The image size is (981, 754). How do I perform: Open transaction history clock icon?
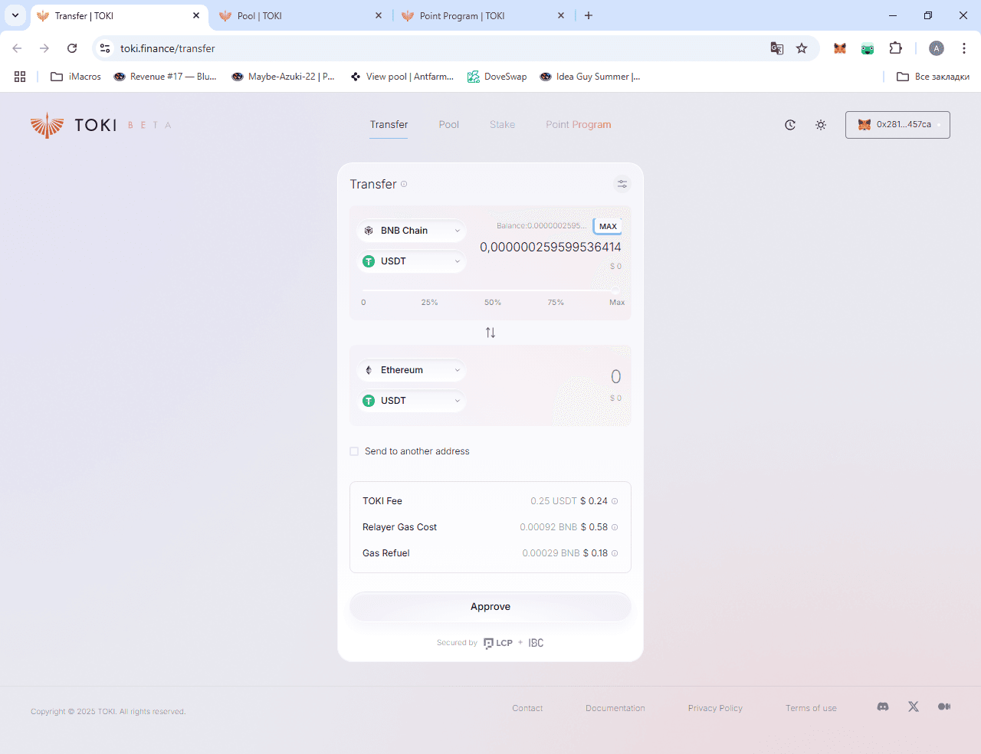tap(790, 125)
